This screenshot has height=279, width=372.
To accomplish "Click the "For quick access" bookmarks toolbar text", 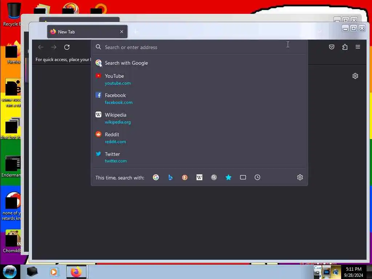I will click(63, 60).
